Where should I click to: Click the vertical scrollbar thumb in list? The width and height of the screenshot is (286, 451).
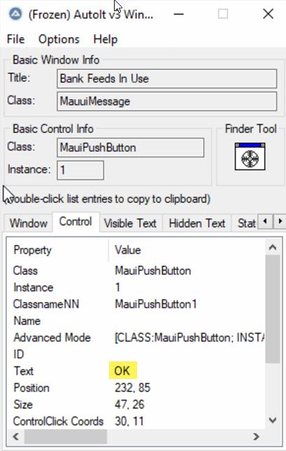(273, 310)
